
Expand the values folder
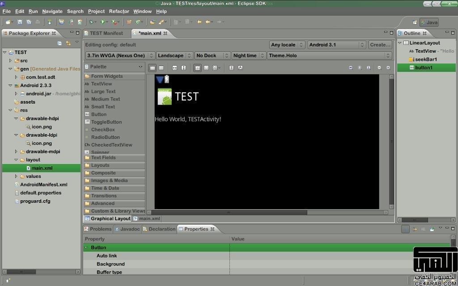click(x=16, y=176)
